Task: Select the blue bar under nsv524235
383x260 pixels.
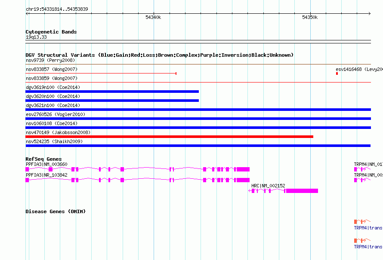Action: (x=198, y=146)
